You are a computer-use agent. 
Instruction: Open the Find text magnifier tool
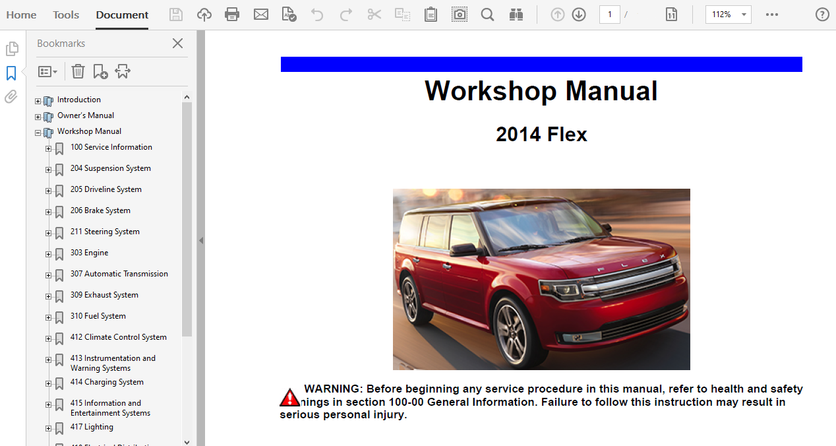[487, 15]
